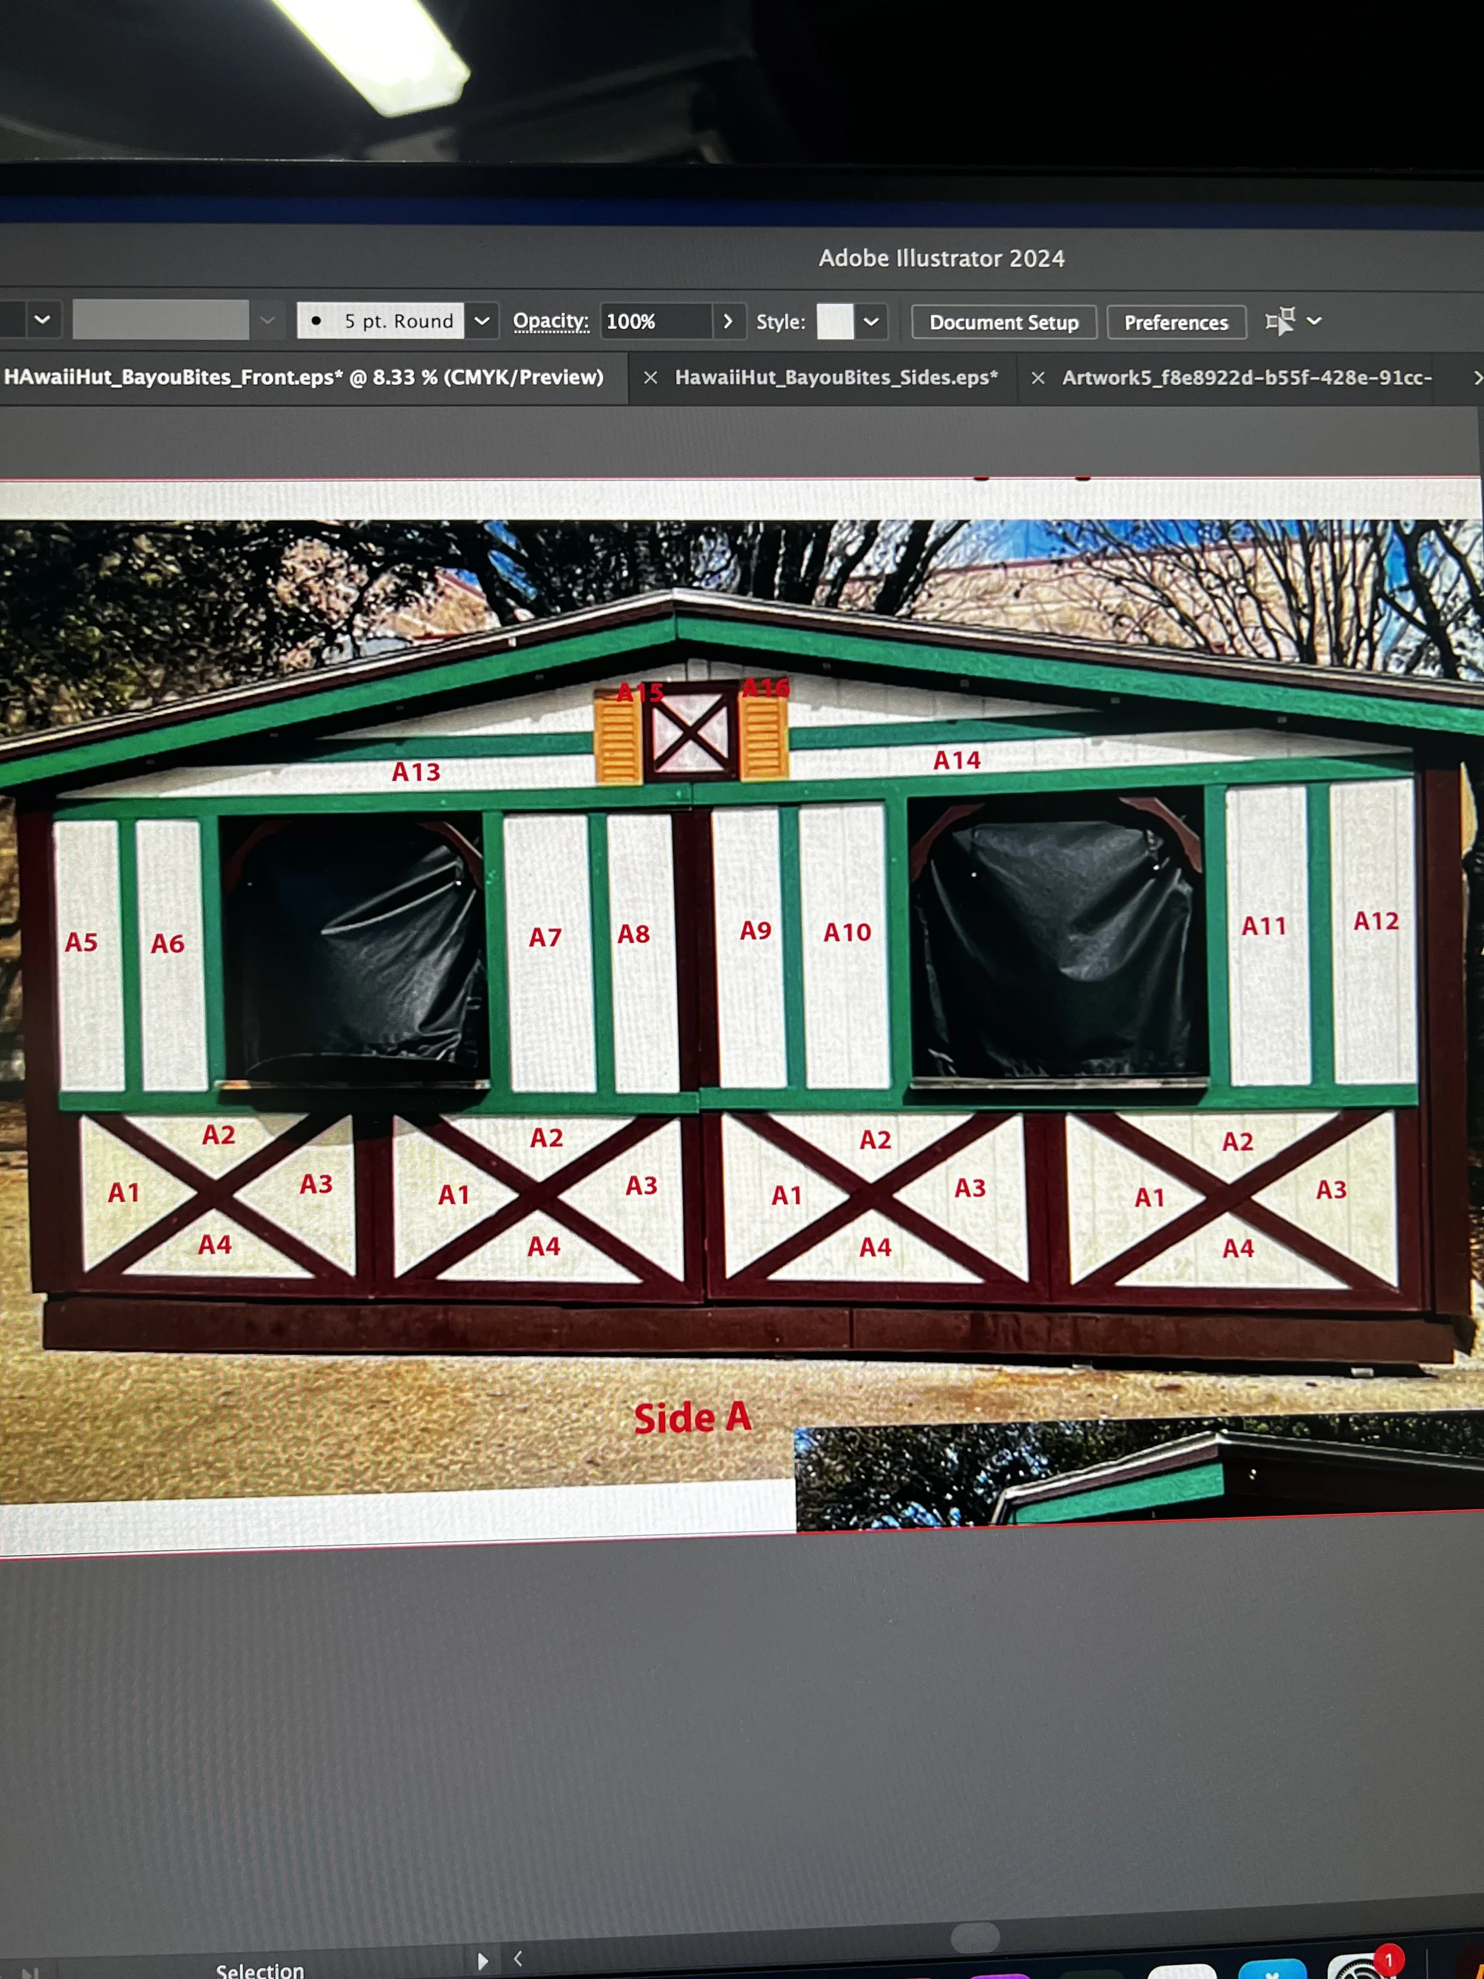Close the HawaiiHut_BayouBites_Sides.eps tab

[x=1038, y=378]
